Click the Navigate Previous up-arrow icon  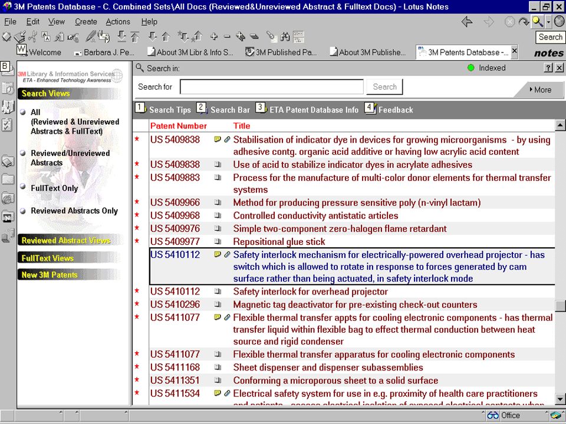click(166, 37)
